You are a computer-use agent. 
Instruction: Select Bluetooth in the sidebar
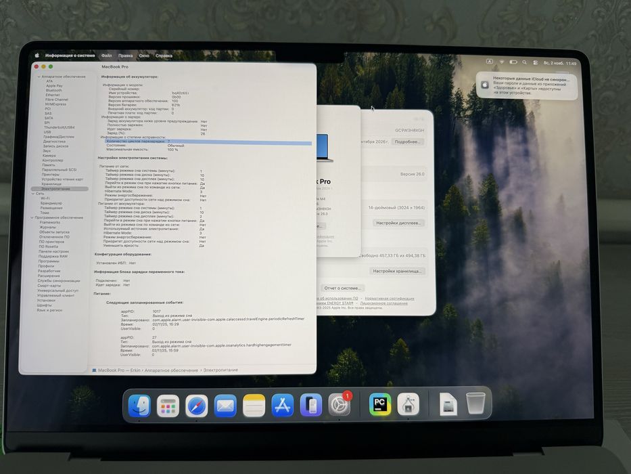click(x=53, y=90)
